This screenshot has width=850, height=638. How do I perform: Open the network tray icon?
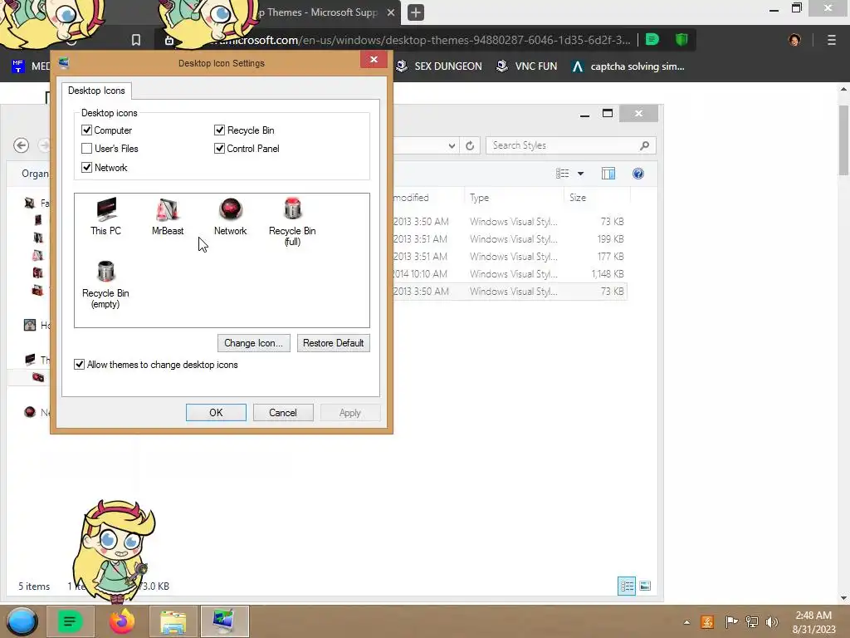tap(752, 622)
